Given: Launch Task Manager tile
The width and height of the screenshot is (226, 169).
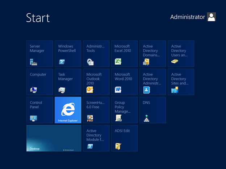Looking at the screenshot, I should tap(68, 82).
